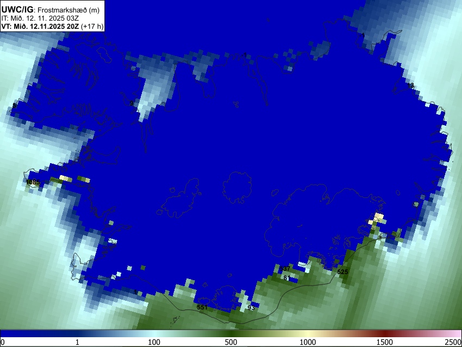The width and height of the screenshot is (462, 347).
Task: Click the map value "93"
Action: point(251,308)
